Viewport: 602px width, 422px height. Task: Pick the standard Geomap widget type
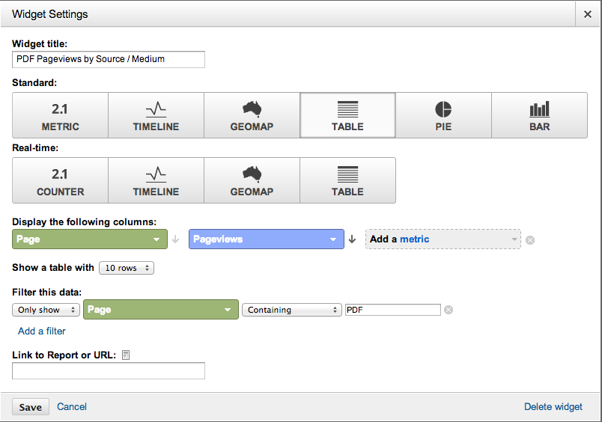click(252, 115)
